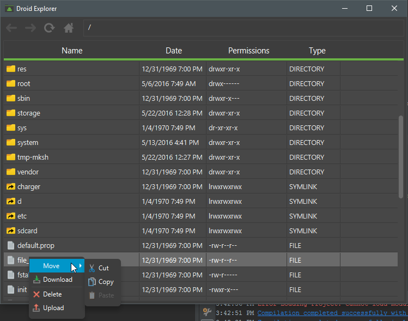Click the wrench build icon in background window
Image resolution: width=408 pixels, height=321 pixels.
208,312
